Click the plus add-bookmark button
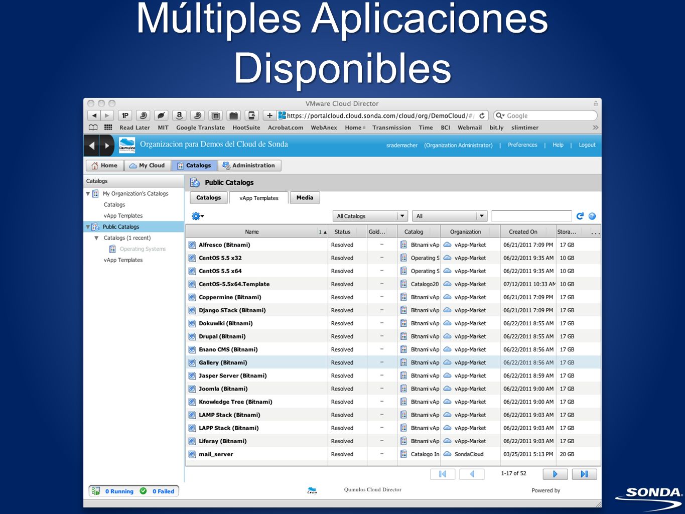685x514 pixels. [269, 115]
